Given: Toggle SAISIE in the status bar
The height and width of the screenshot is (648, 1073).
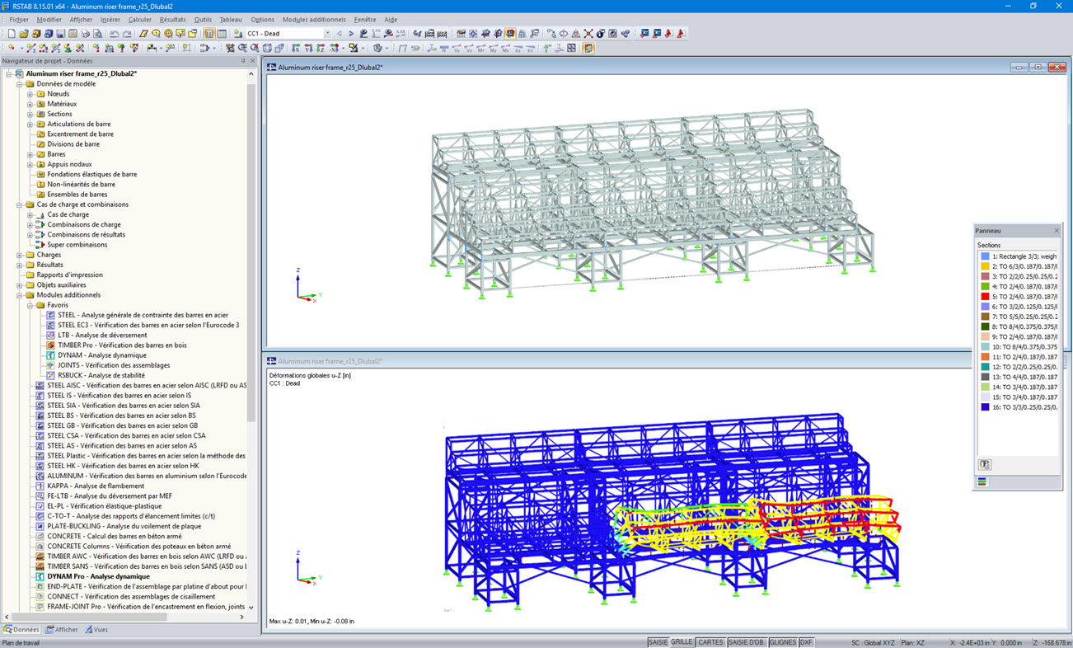Looking at the screenshot, I should click(x=658, y=642).
